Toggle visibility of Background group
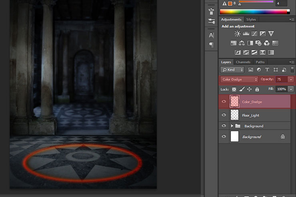Viewport: 296px width, 197px height. point(224,126)
